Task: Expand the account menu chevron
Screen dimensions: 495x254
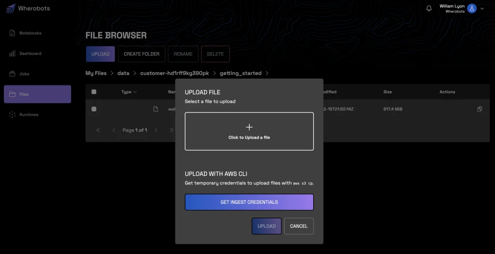Action: 482,9
